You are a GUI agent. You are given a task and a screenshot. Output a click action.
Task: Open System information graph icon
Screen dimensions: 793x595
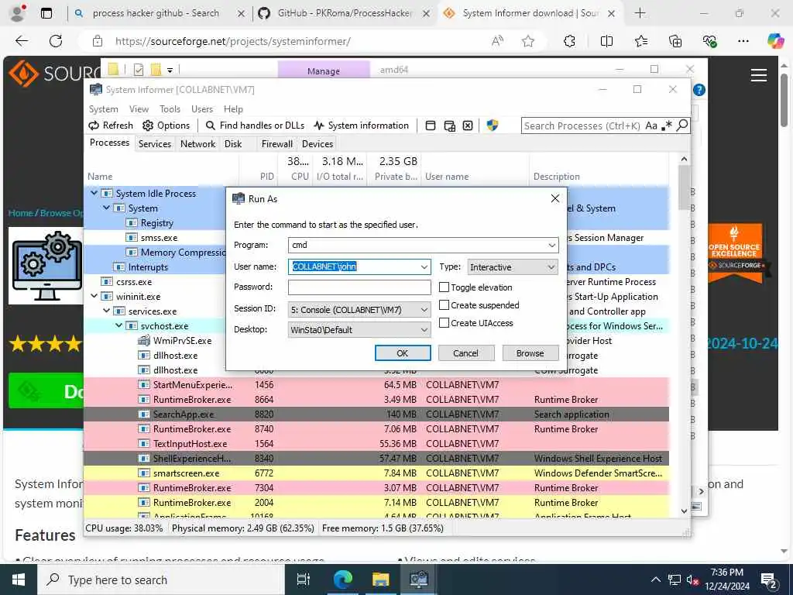[x=362, y=126]
